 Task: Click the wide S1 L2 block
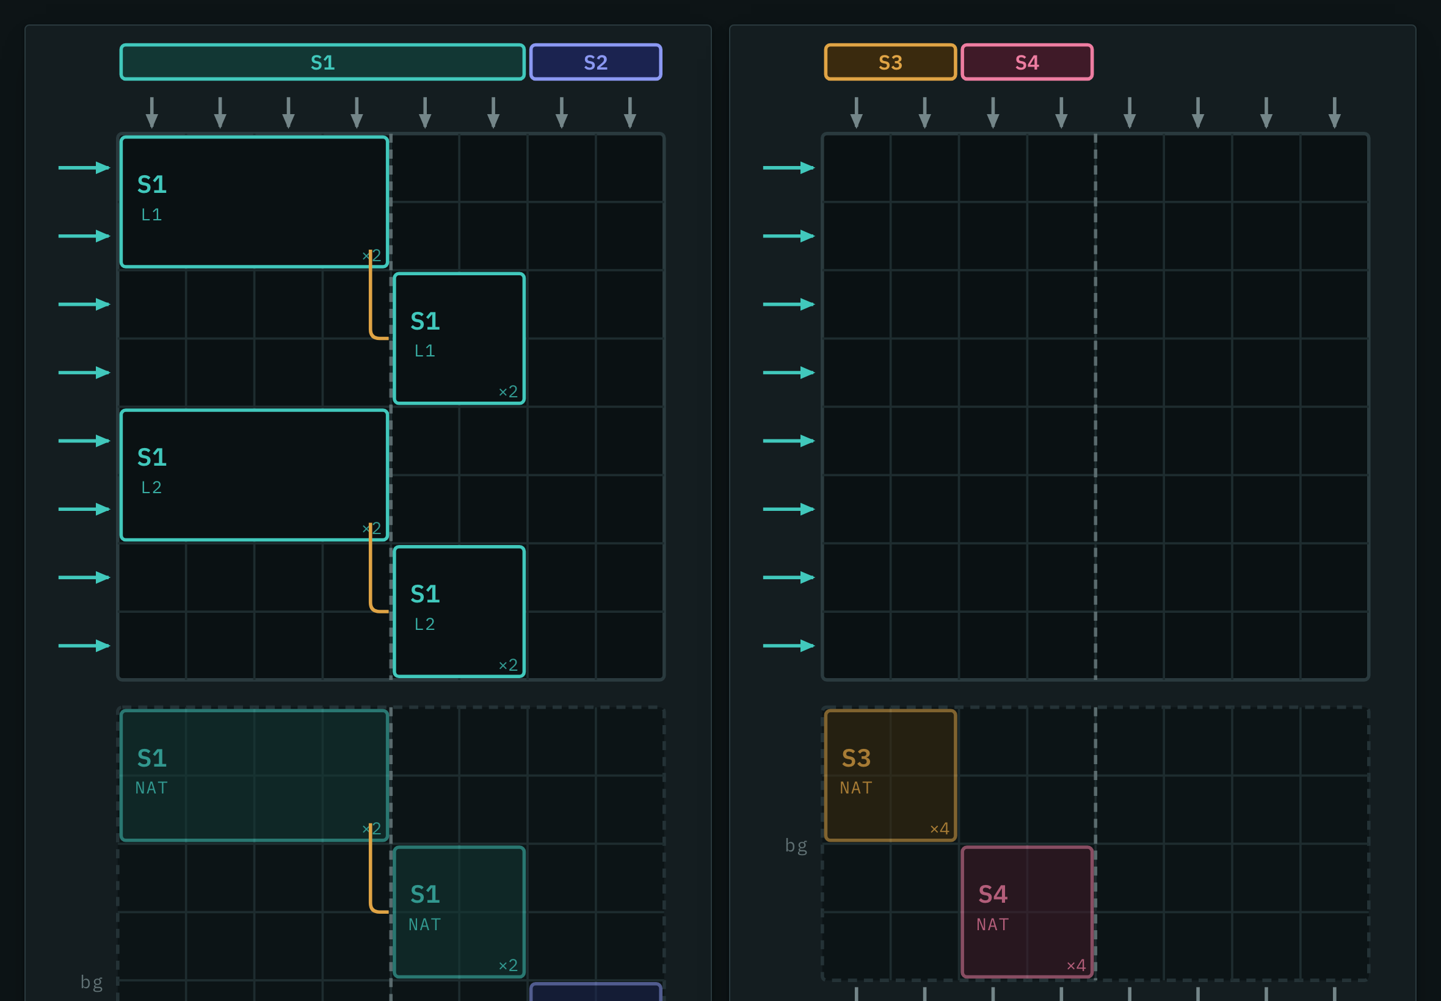[x=254, y=475]
